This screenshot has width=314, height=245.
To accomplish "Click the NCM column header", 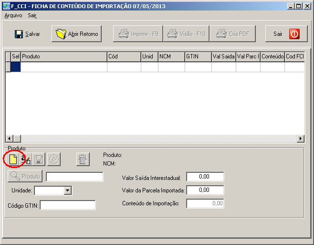I will point(171,56).
